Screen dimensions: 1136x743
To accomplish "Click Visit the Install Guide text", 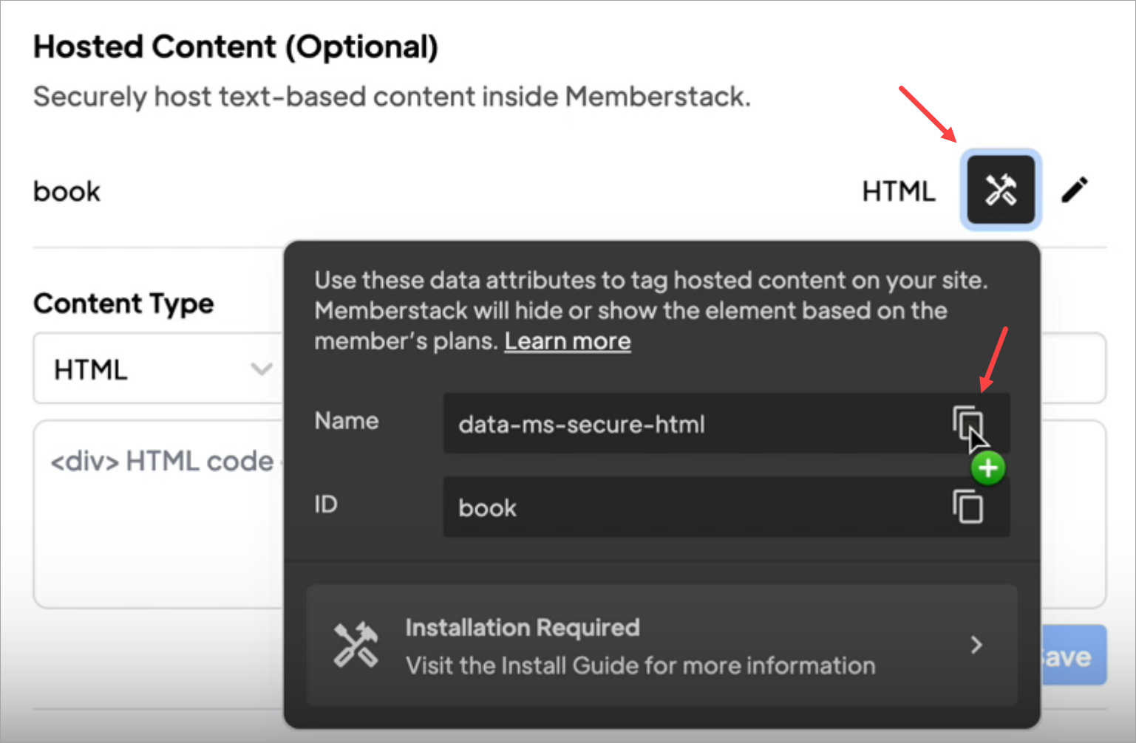I will (x=640, y=665).
